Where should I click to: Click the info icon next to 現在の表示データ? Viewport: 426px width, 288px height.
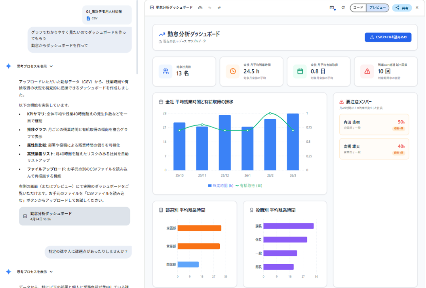pyautogui.click(x=160, y=42)
